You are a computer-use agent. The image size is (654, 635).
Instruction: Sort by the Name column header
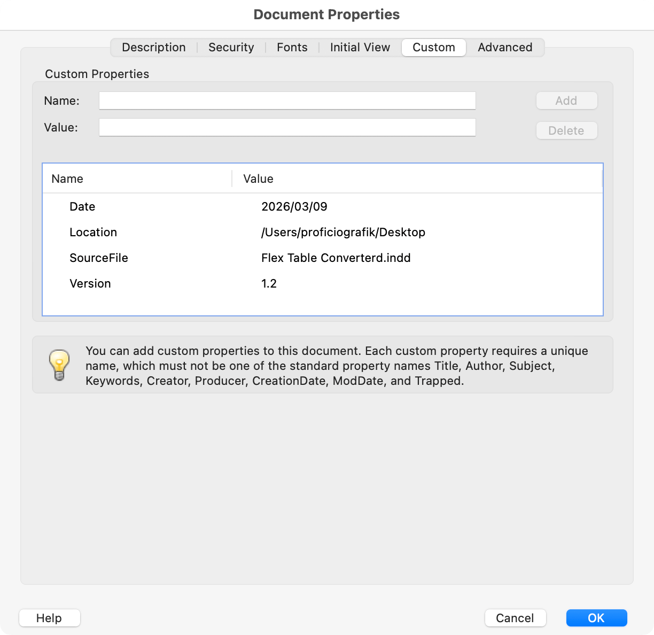click(67, 179)
